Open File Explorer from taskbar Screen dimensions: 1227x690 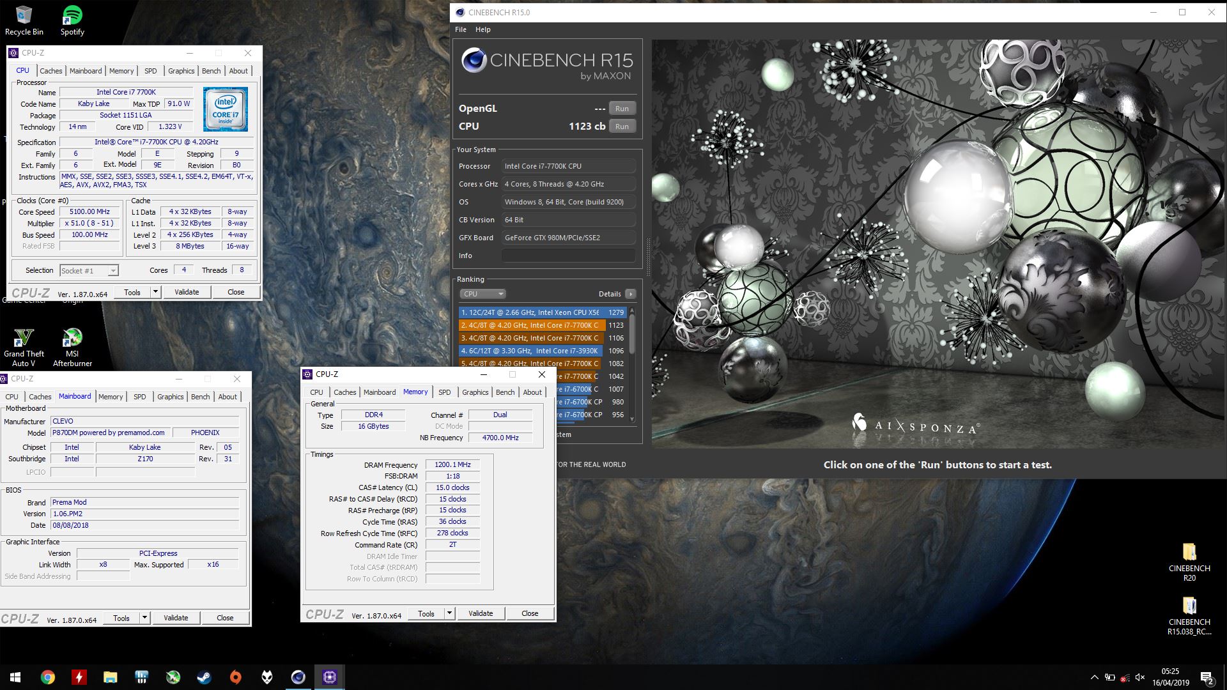coord(110,677)
